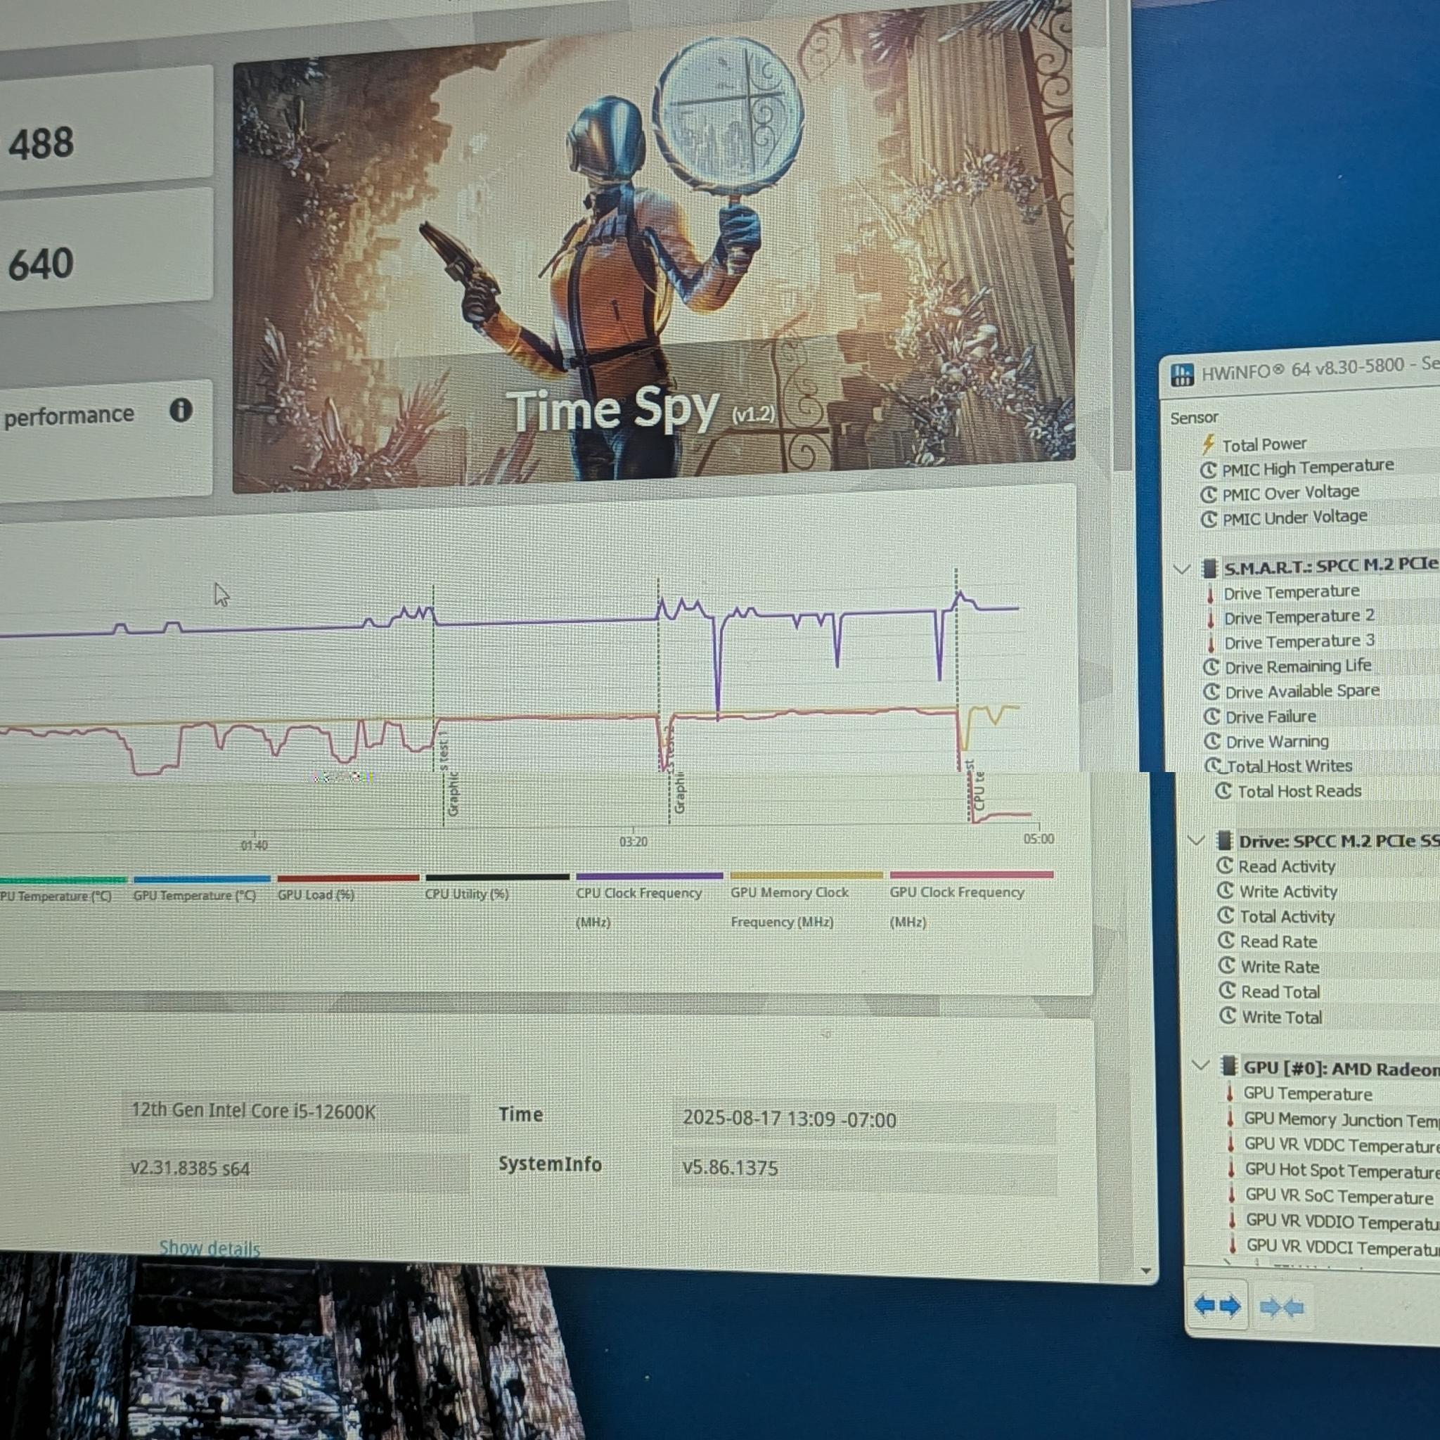Click the red GPU Load legend color bar
Screen dimensions: 1440x1440
[348, 878]
